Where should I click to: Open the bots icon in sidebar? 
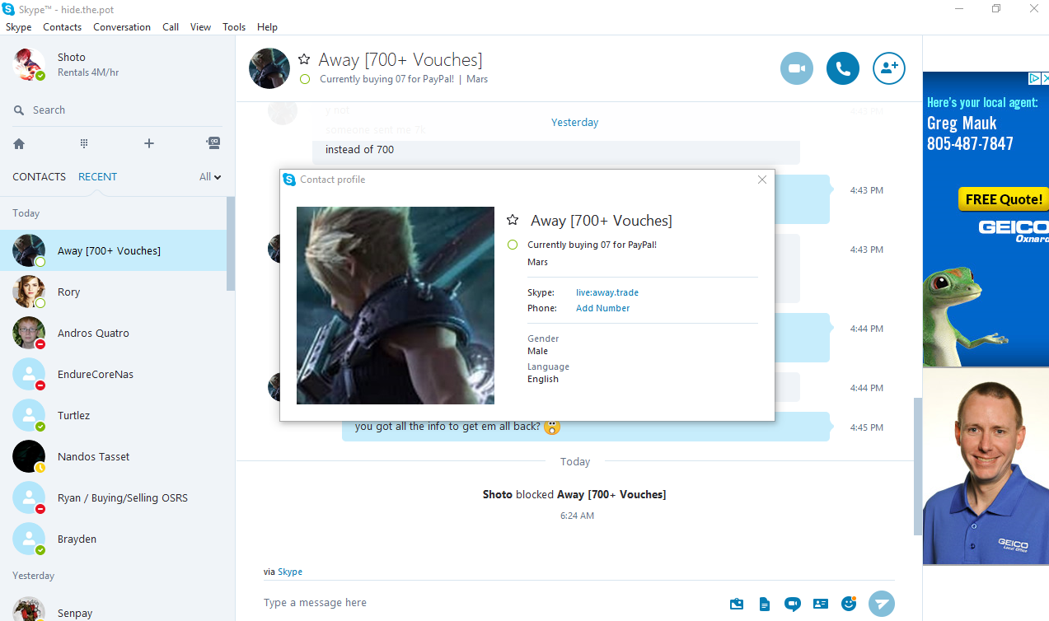tap(213, 143)
